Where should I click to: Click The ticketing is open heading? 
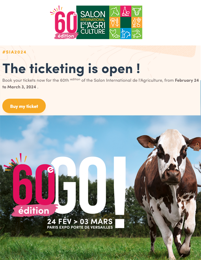point(71,68)
